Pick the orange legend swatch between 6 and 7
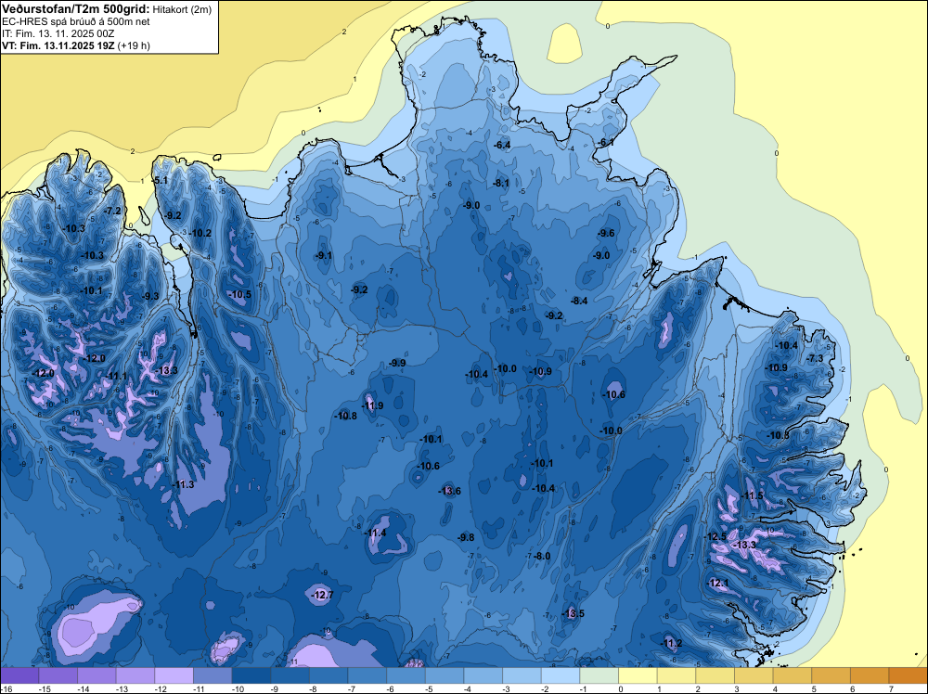The height and width of the screenshot is (694, 928). [870, 675]
